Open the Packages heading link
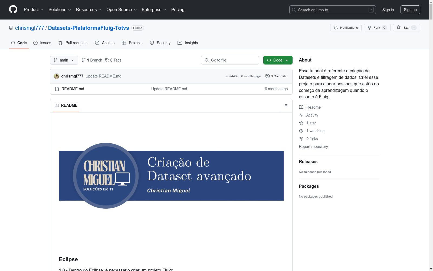The width and height of the screenshot is (433, 271). (x=309, y=186)
